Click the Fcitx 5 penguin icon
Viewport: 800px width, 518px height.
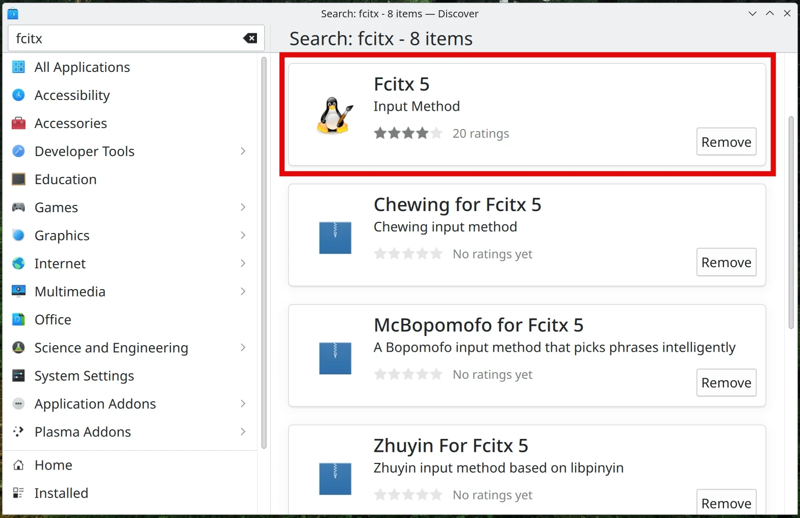point(335,115)
